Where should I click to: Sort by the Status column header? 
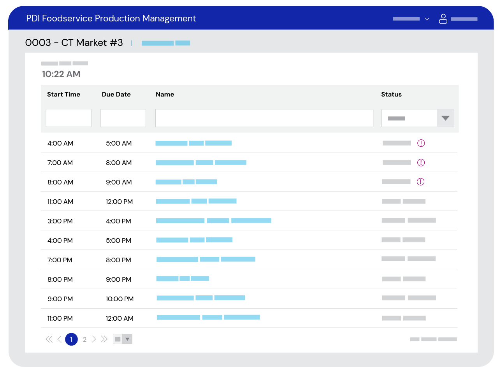click(391, 95)
